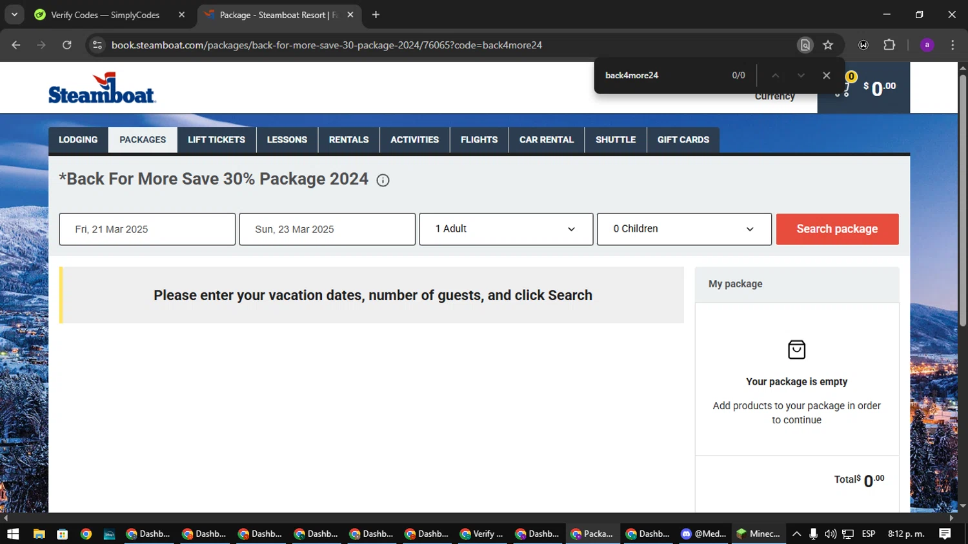The width and height of the screenshot is (968, 544).
Task: Click the browser forward arrow
Action: tap(41, 45)
